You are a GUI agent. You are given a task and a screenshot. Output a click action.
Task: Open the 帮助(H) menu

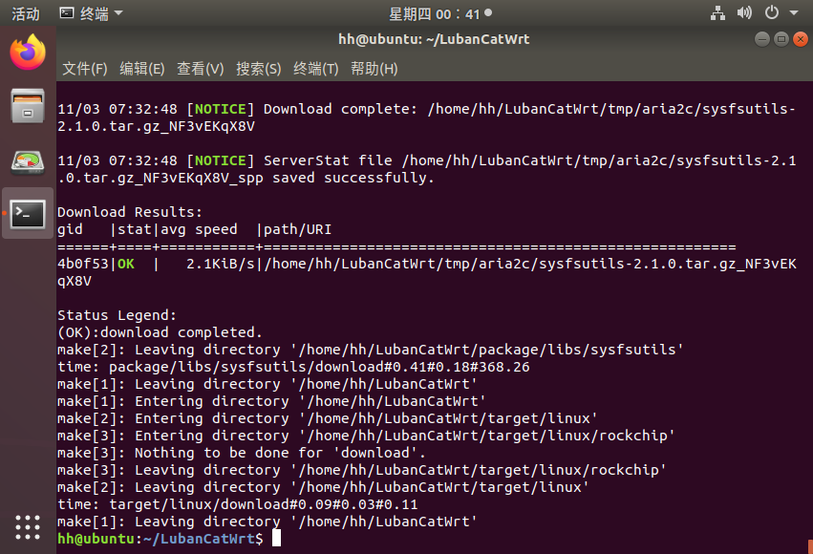(x=374, y=69)
